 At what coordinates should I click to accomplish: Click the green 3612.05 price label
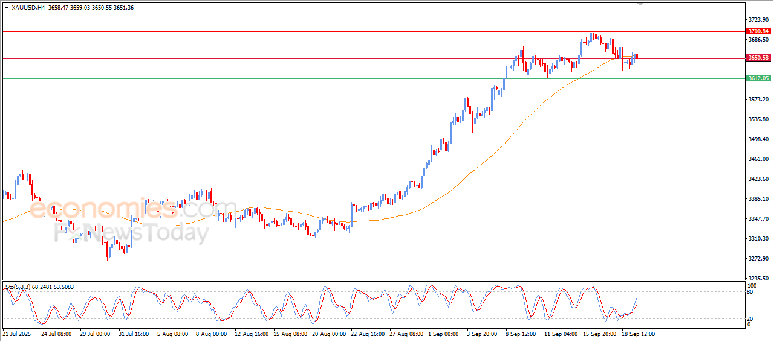758,78
